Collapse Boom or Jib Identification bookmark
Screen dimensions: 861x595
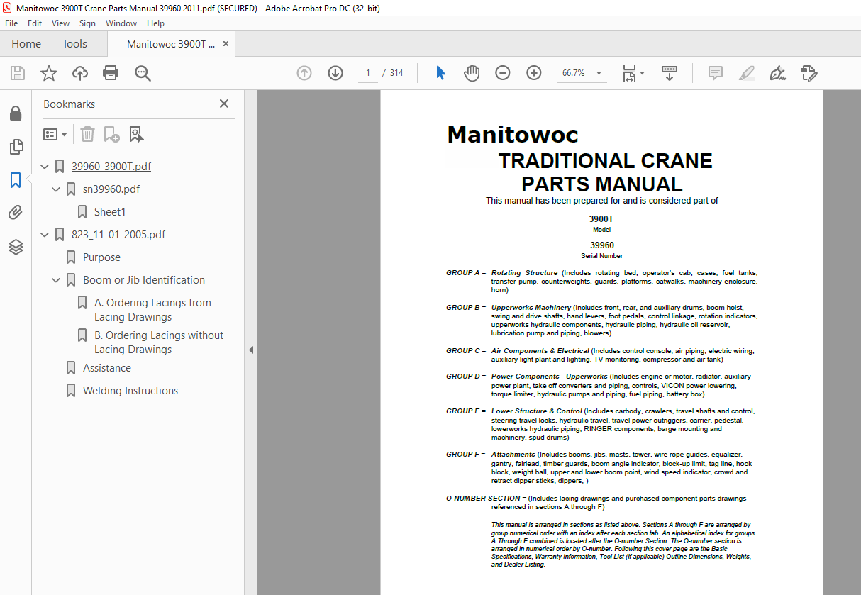(x=56, y=280)
